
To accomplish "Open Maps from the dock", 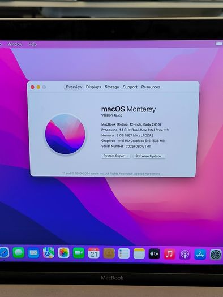I will (x=49, y=253).
